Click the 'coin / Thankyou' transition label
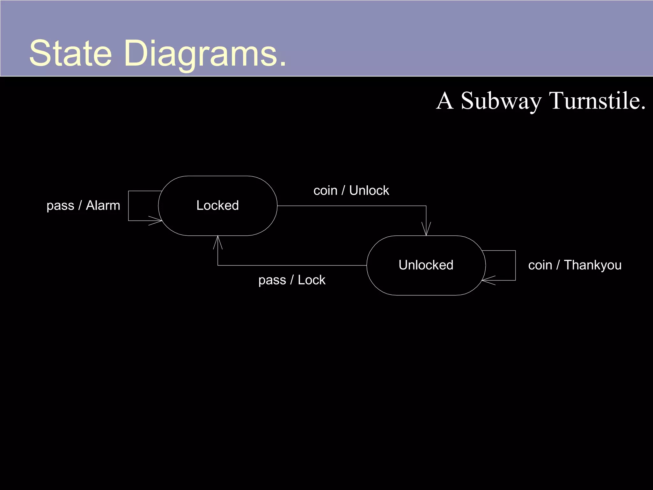The height and width of the screenshot is (490, 653). [x=575, y=265]
